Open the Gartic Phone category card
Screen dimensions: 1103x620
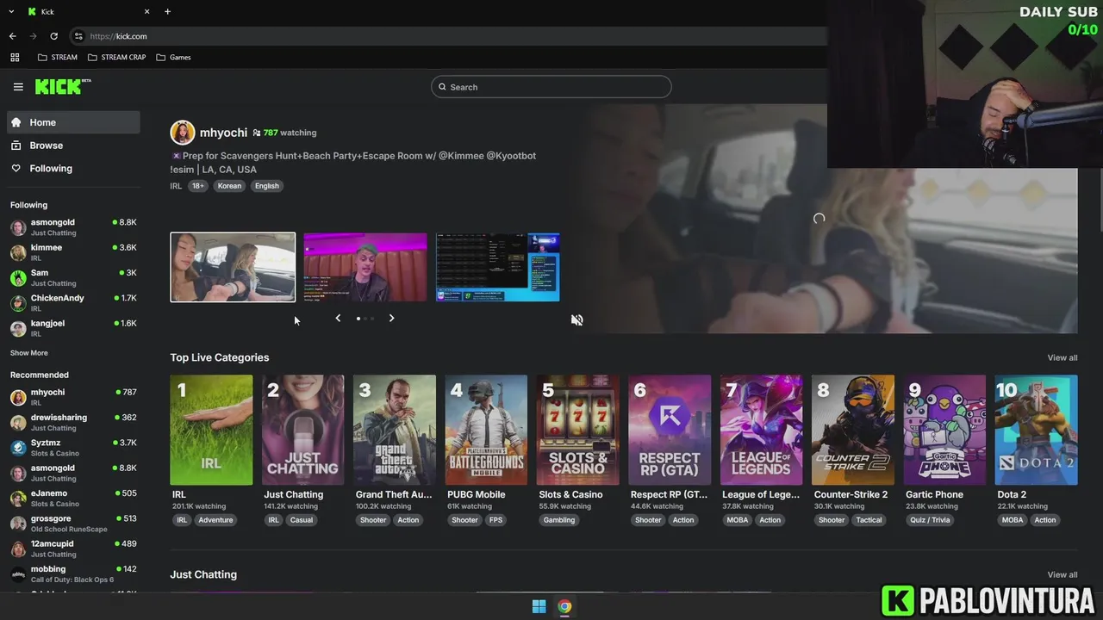click(x=944, y=430)
